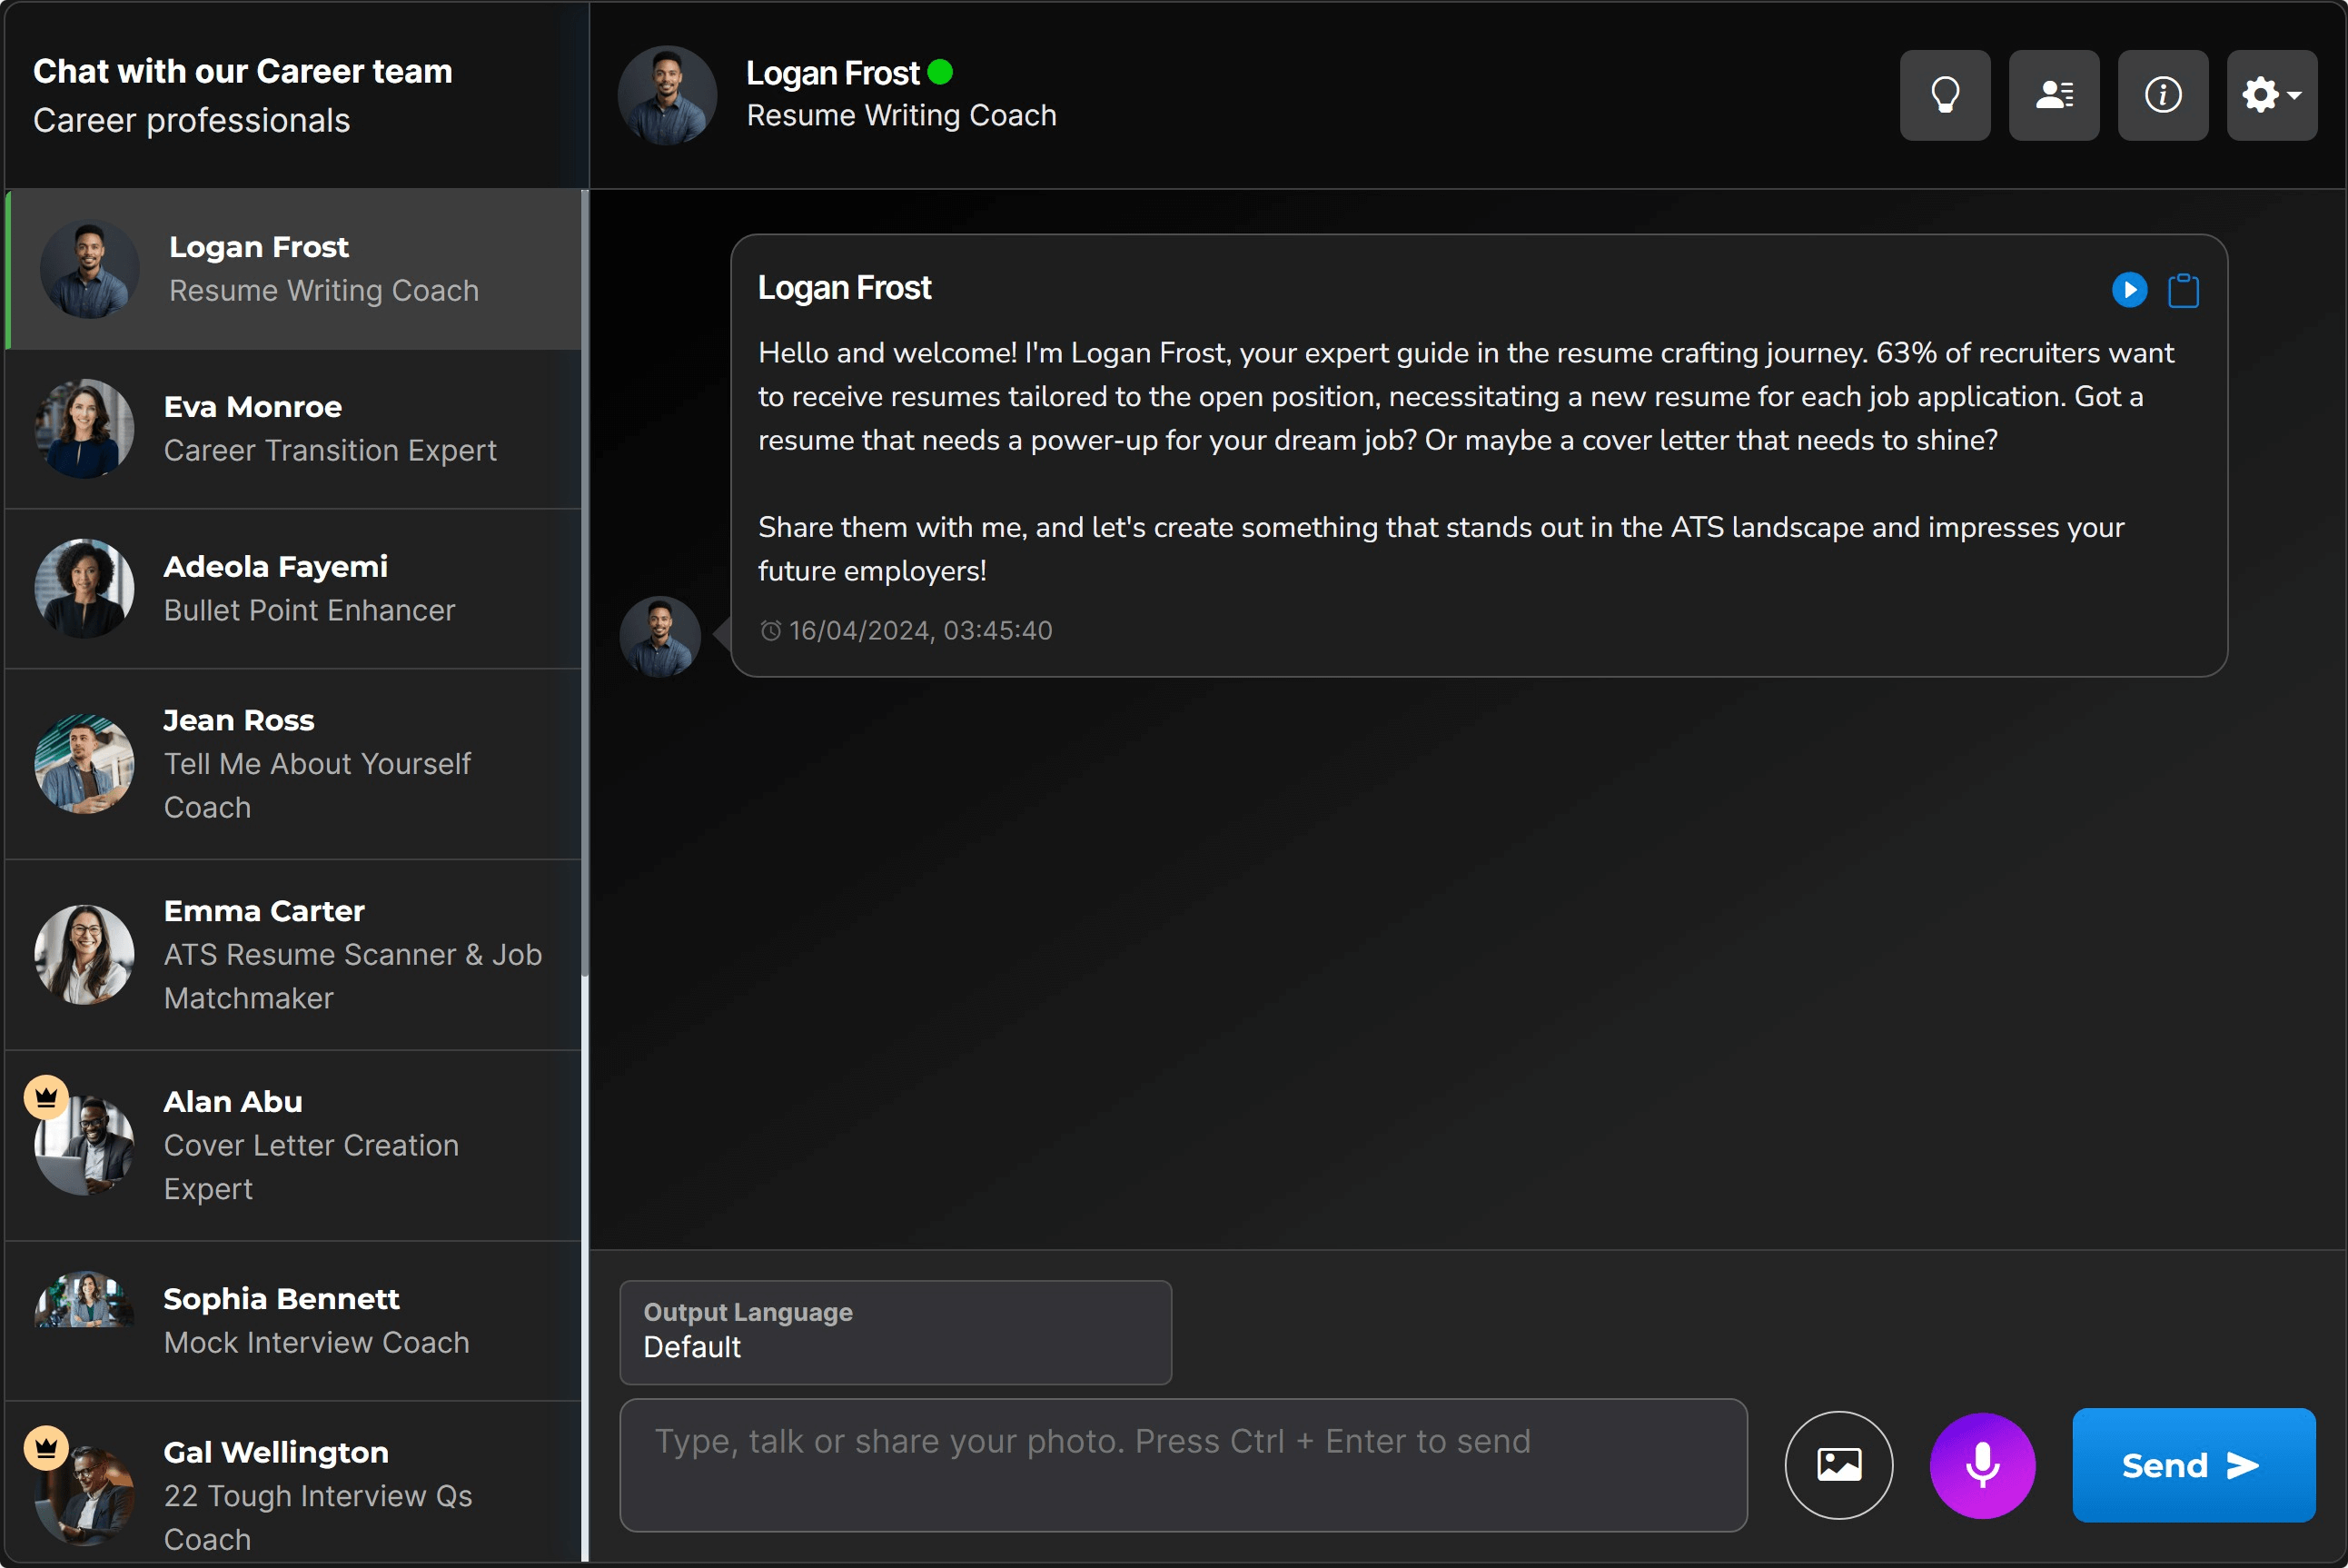Viewport: 2348px width, 1568px height.
Task: Copy message with clipboard icon
Action: click(2183, 291)
